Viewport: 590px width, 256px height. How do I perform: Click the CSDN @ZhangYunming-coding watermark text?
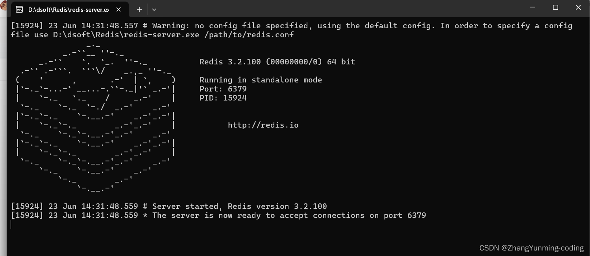coord(531,248)
